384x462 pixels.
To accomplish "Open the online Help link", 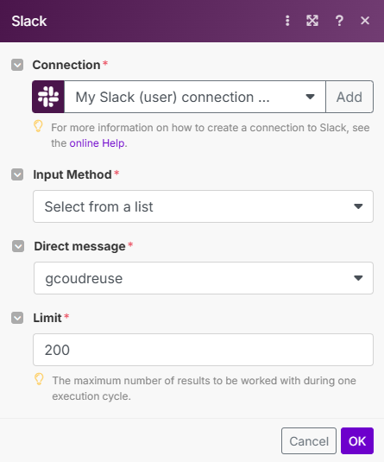I will (97, 143).
